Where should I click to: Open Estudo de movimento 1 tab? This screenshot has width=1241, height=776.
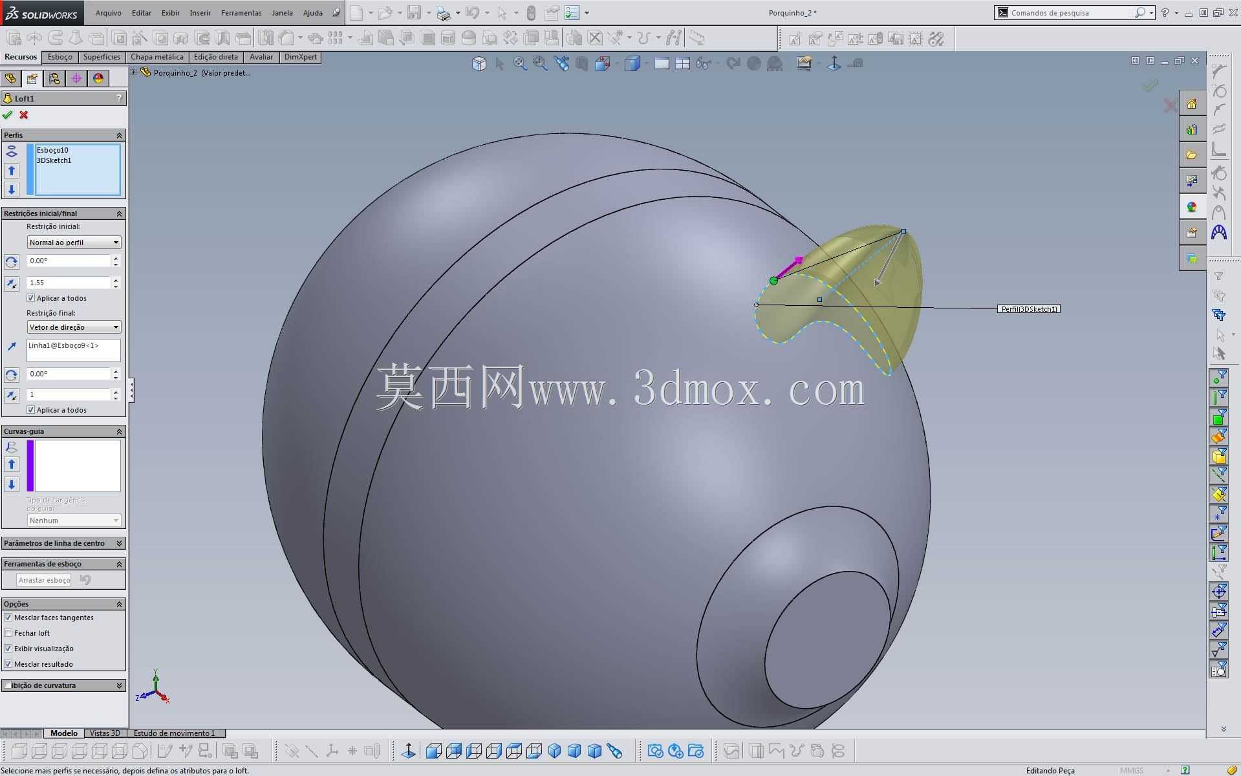pos(175,733)
